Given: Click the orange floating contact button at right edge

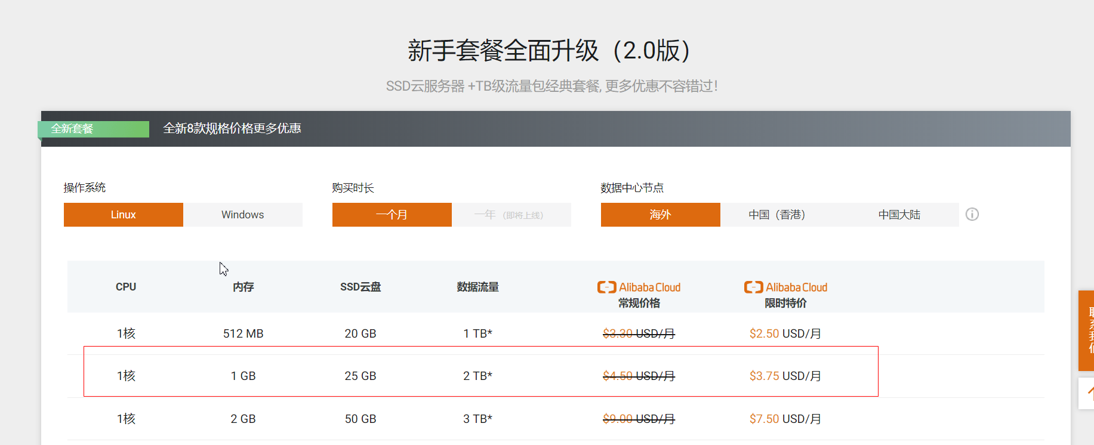Looking at the screenshot, I should tap(1086, 330).
